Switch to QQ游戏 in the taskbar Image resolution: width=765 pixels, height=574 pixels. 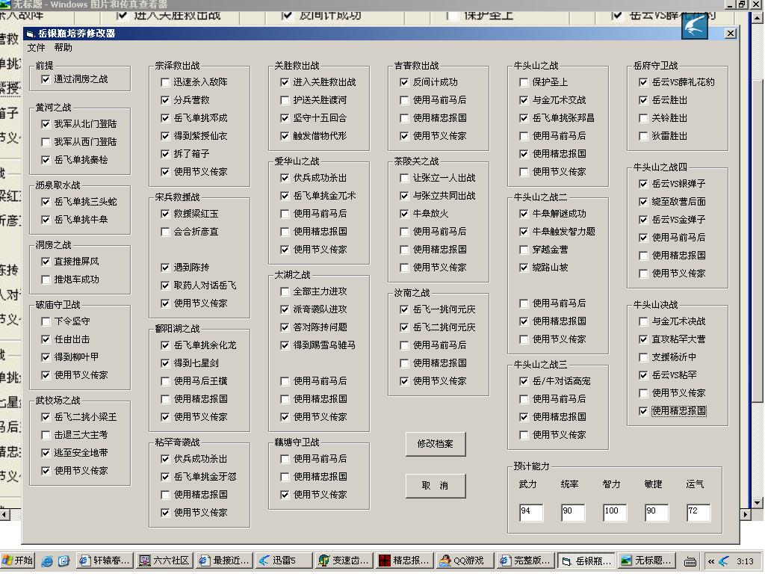[462, 561]
